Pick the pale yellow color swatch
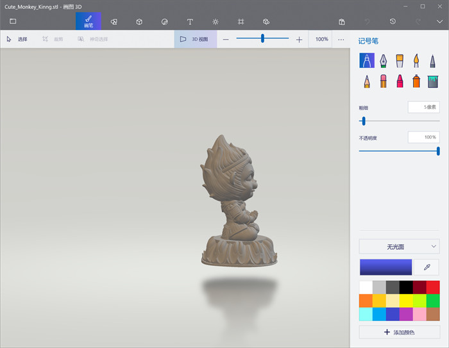This screenshot has width=449, height=348. [393, 301]
